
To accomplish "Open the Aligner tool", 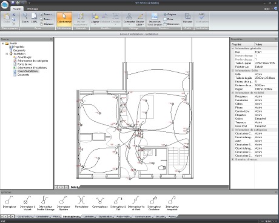I will point(95,19).
